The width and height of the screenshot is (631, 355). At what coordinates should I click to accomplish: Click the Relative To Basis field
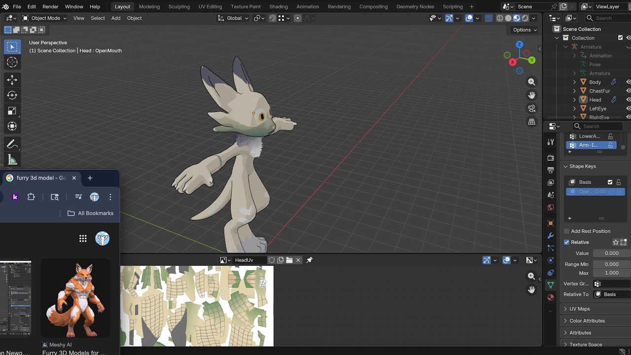point(612,294)
